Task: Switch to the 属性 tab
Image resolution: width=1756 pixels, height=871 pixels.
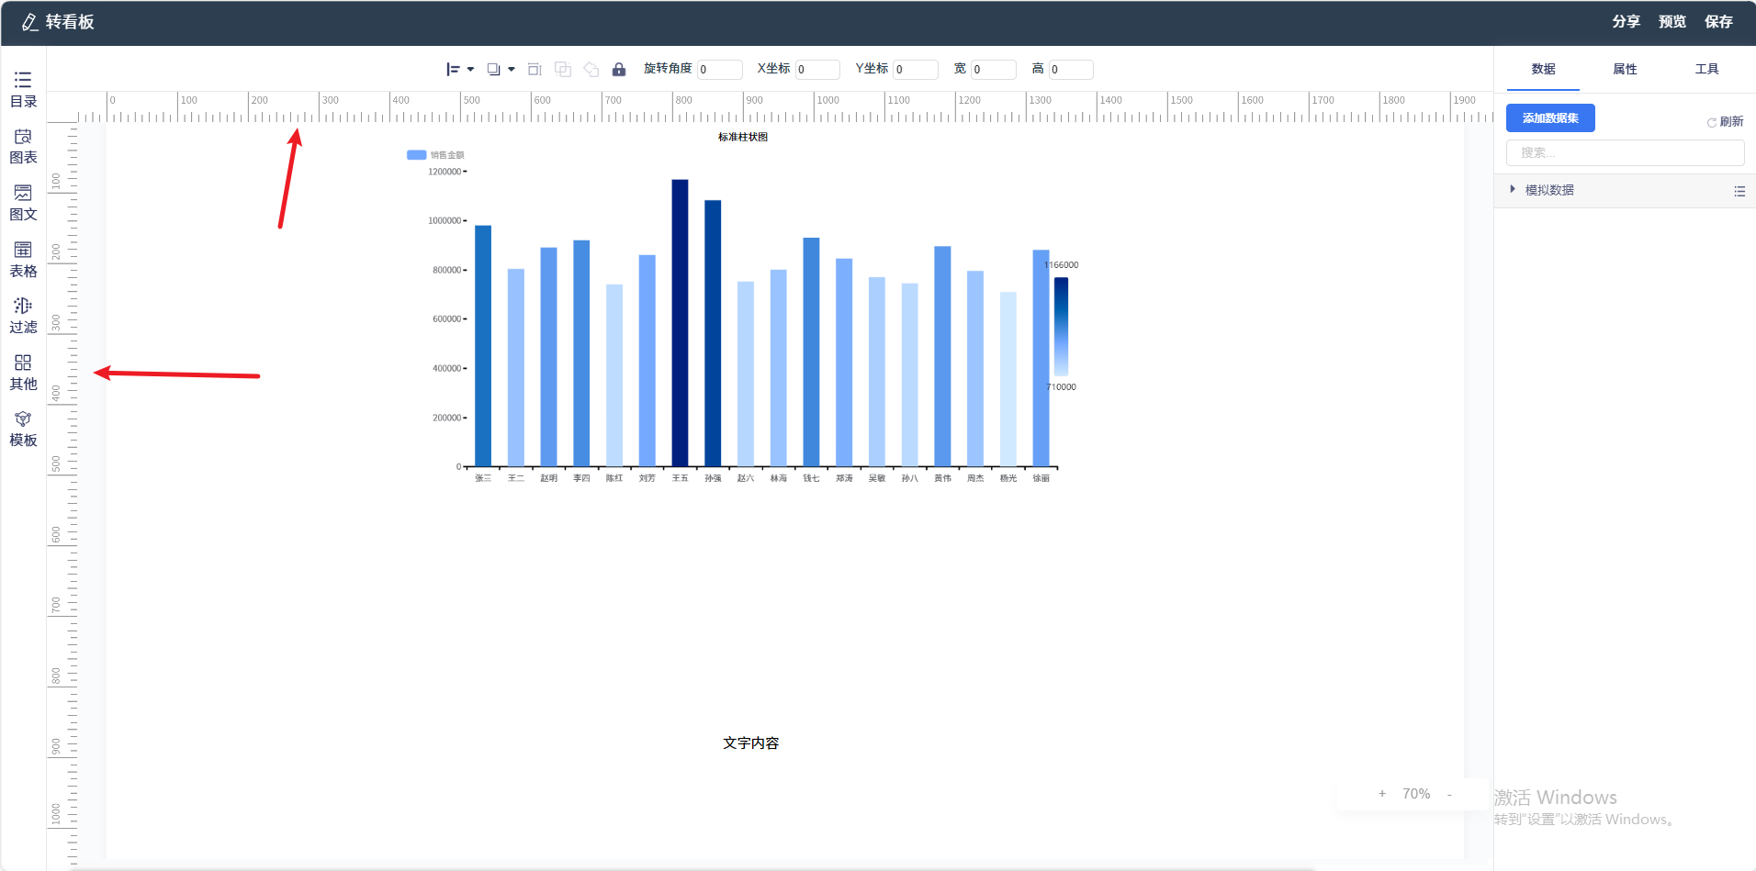Action: coord(1625,70)
